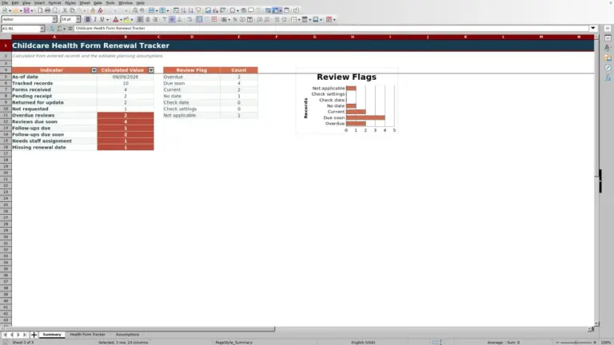This screenshot has width=614, height=345.
Task: Toggle Wrap Text for the cell
Action: [x=189, y=19]
